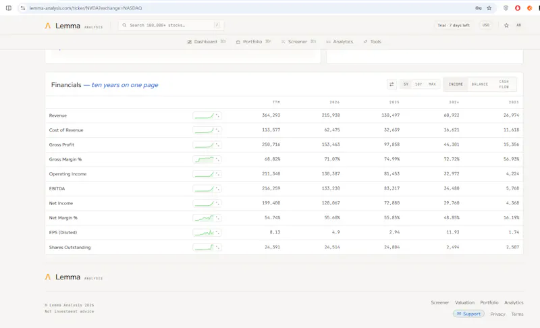Click footer Analytics link
The height and width of the screenshot is (328, 540).
514,302
